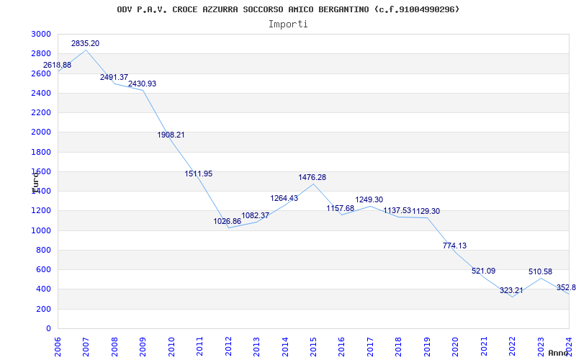Pick the 1026.86 data point label
Viewport: 576px width, 360px height.
click(228, 221)
